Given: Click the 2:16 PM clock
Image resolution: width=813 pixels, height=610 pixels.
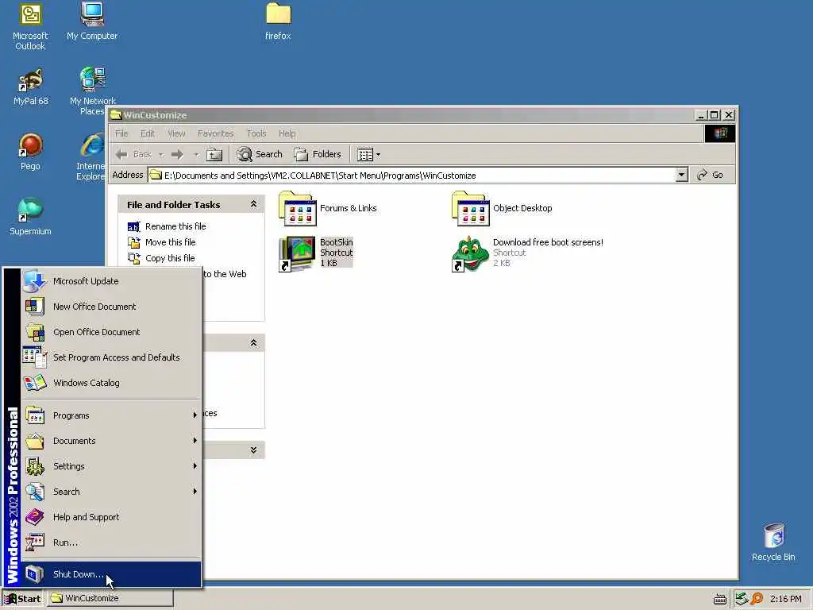Looking at the screenshot, I should (785, 599).
